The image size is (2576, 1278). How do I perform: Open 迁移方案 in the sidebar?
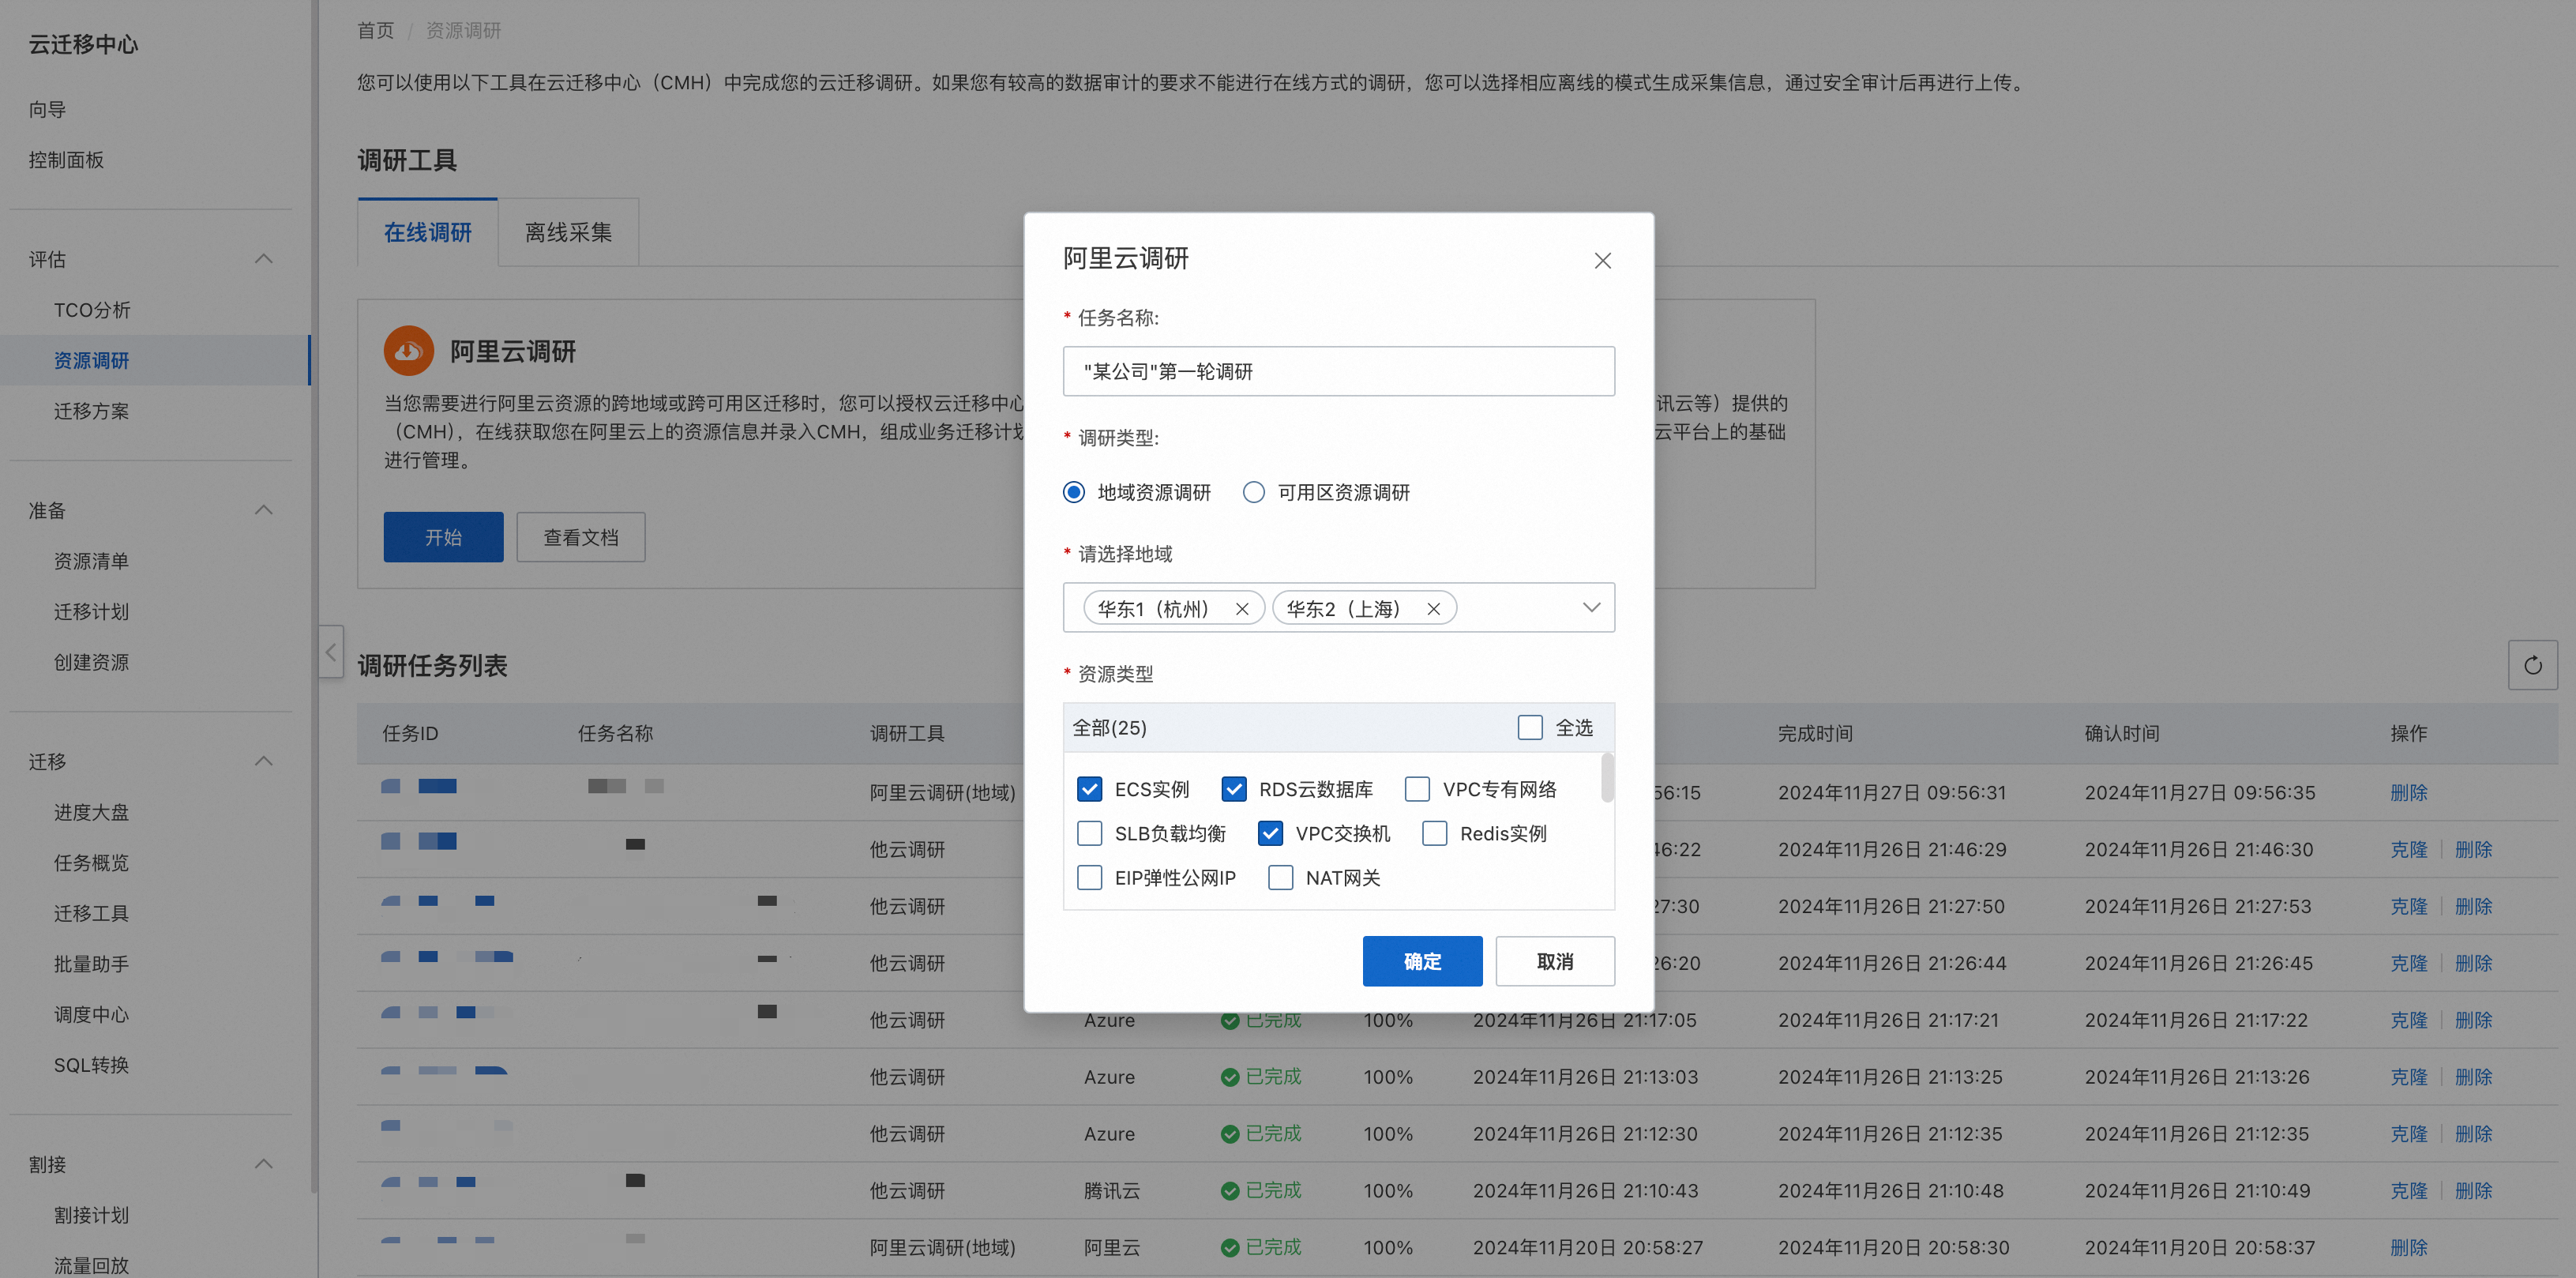pyautogui.click(x=91, y=411)
